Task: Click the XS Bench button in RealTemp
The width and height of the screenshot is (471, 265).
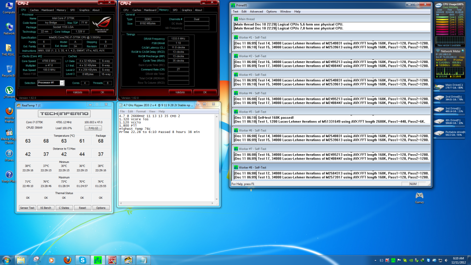Action: coord(46,207)
